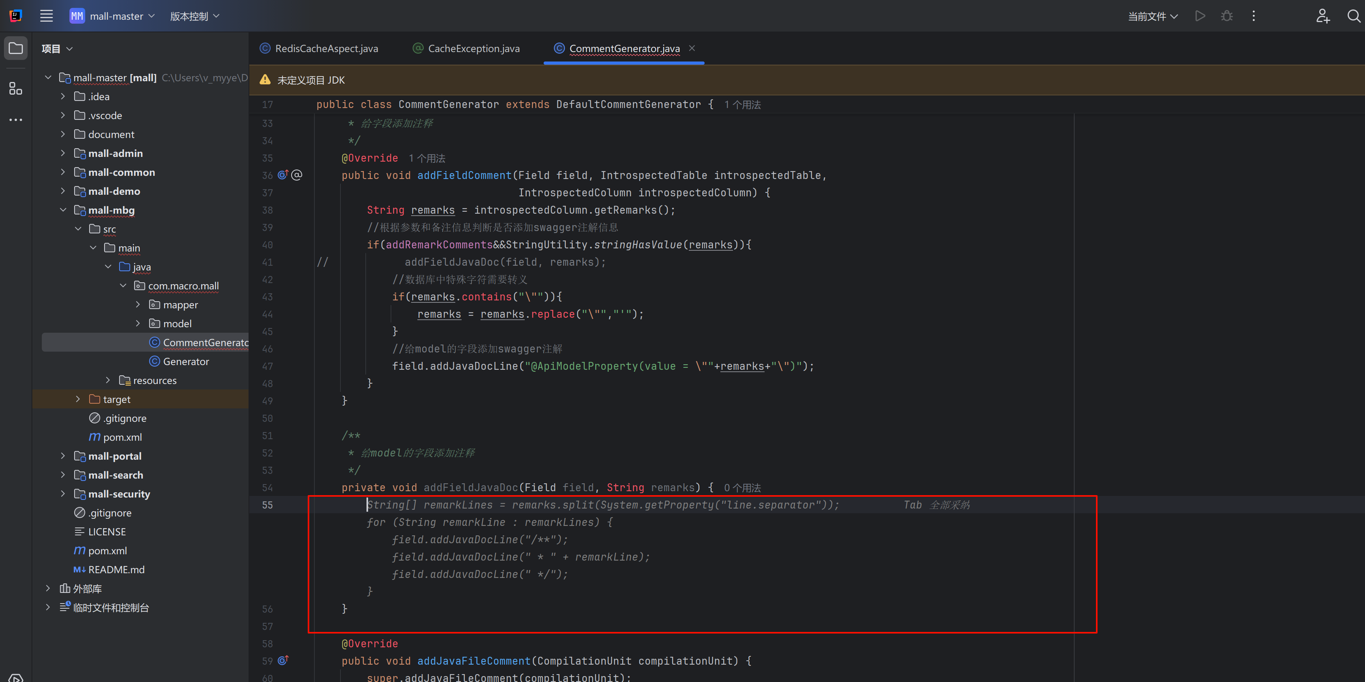
Task: Click the 未定义项目 JDK warning icon
Action: (265, 80)
